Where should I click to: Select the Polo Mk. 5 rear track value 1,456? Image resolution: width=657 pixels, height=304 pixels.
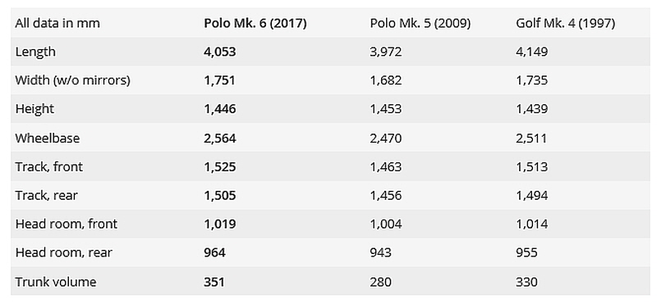[385, 195]
